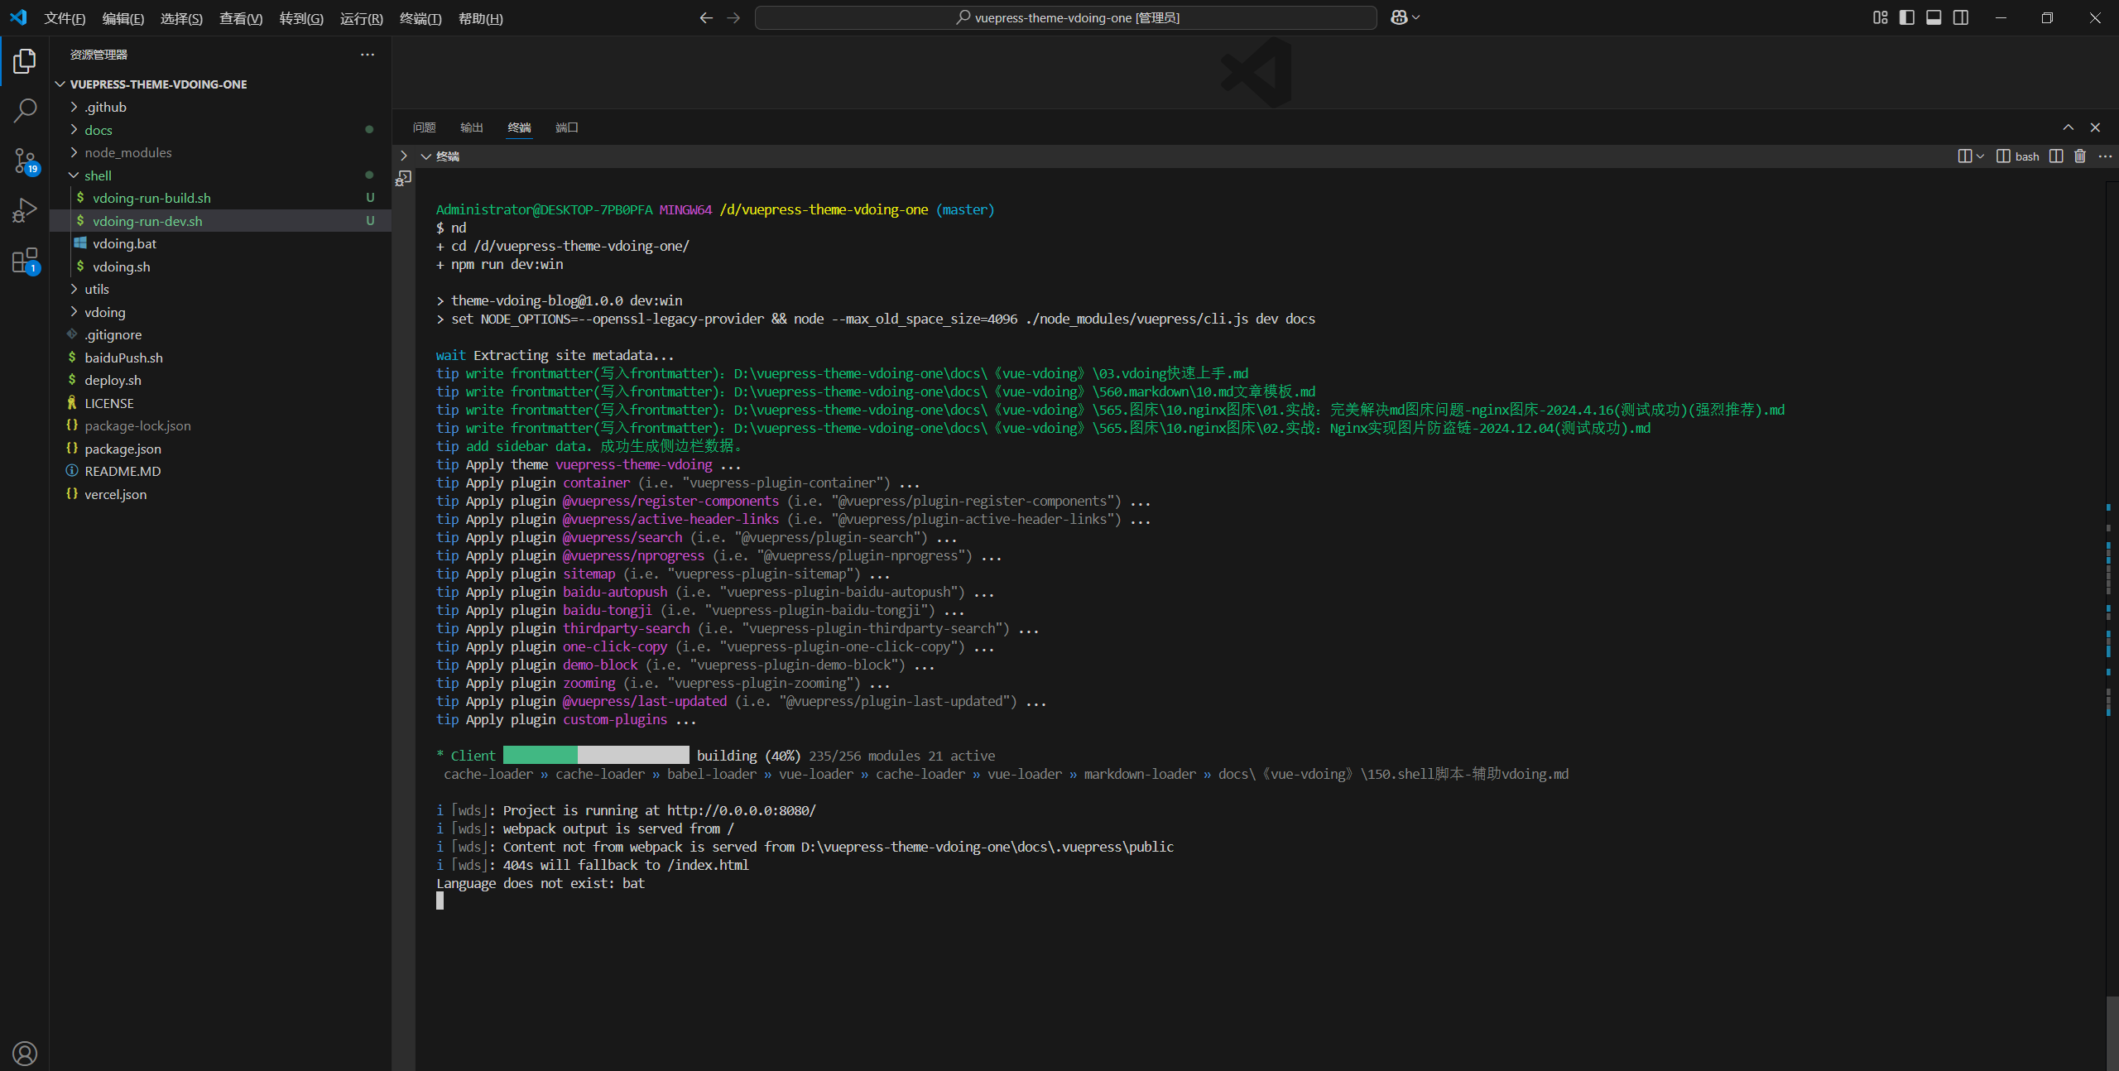Open the 帮助(H) menu
Image resolution: width=2119 pixels, height=1071 pixels.
coord(480,18)
